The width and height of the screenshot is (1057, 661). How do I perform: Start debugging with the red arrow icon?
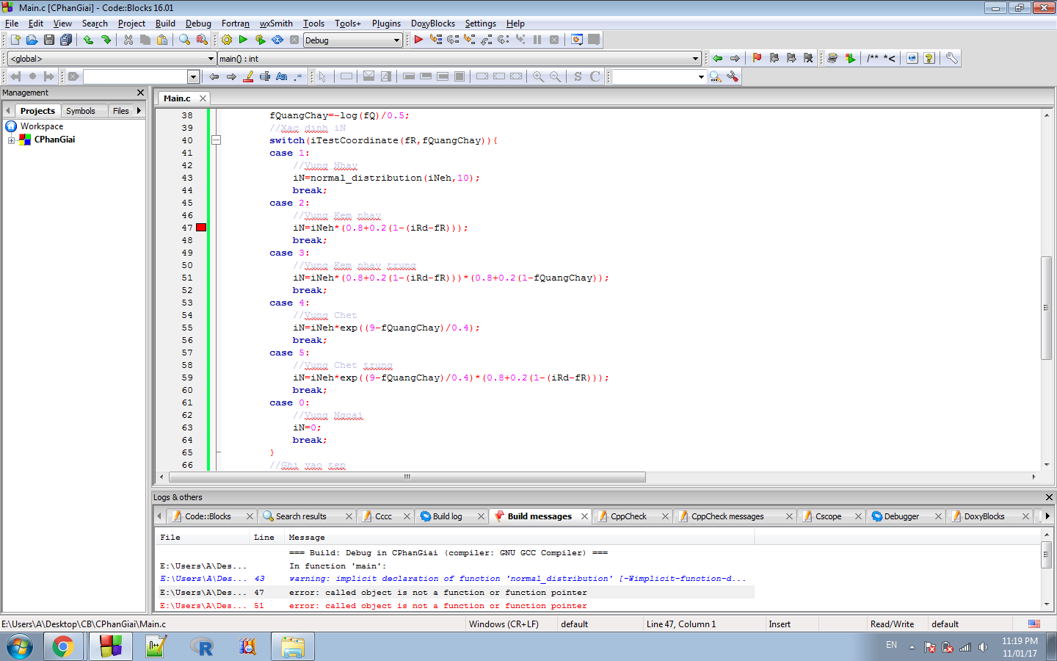coord(418,40)
